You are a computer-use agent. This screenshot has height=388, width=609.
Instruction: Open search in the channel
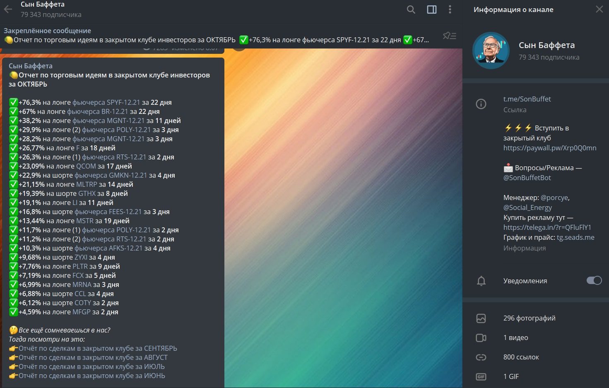click(411, 10)
